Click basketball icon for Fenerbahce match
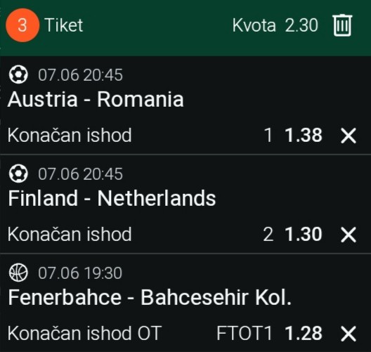Image resolution: width=371 pixels, height=352 pixels. pos(18,273)
